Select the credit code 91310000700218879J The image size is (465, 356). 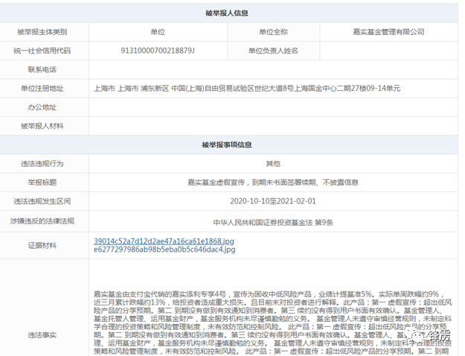[158, 51]
